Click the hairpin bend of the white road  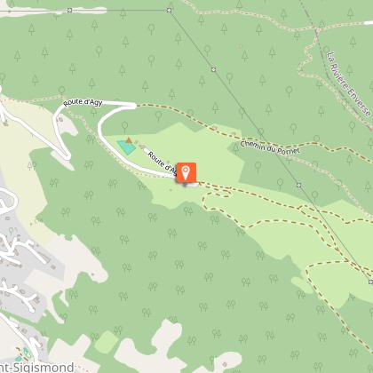coord(67,156)
